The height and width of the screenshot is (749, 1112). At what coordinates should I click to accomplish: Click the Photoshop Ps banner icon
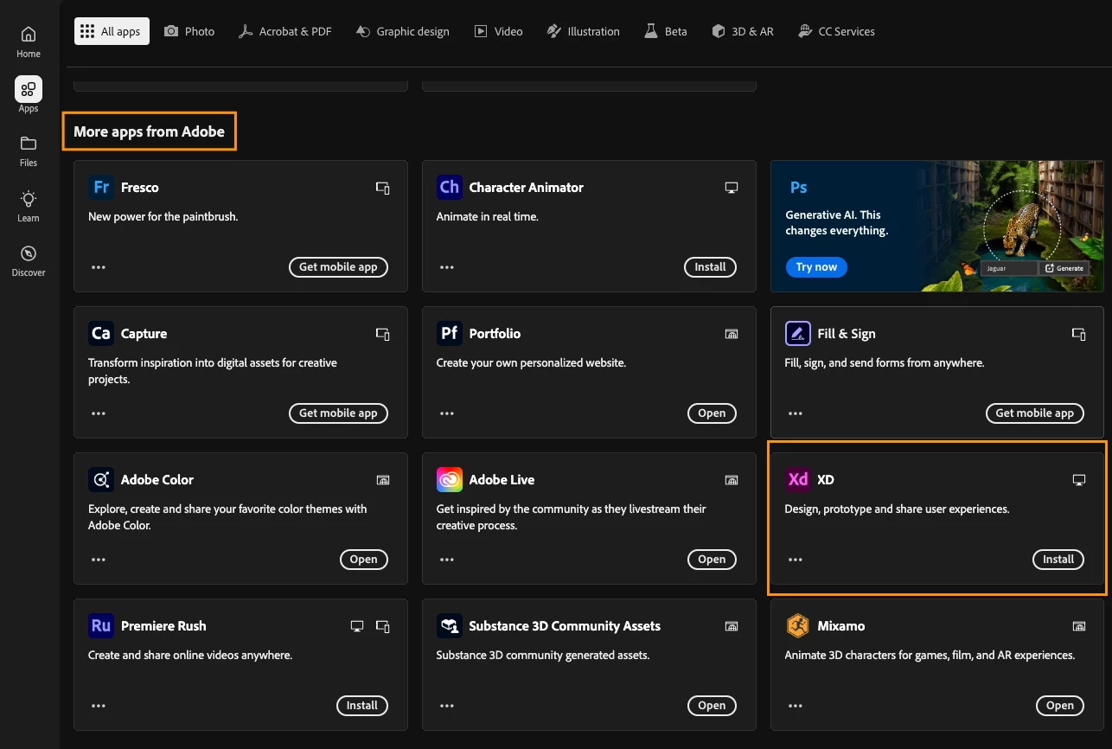point(799,187)
